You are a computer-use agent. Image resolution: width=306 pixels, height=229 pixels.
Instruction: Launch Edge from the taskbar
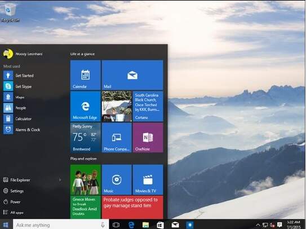point(131,225)
